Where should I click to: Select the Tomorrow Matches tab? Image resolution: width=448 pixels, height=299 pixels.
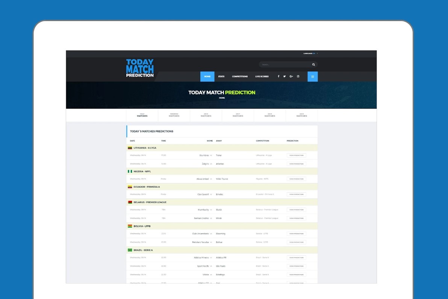[x=174, y=115]
